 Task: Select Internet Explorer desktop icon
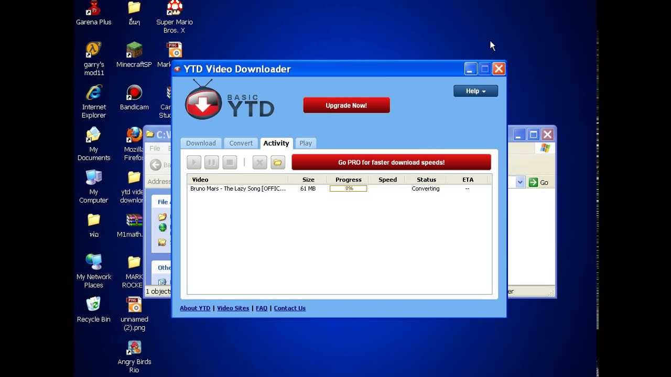pyautogui.click(x=94, y=102)
